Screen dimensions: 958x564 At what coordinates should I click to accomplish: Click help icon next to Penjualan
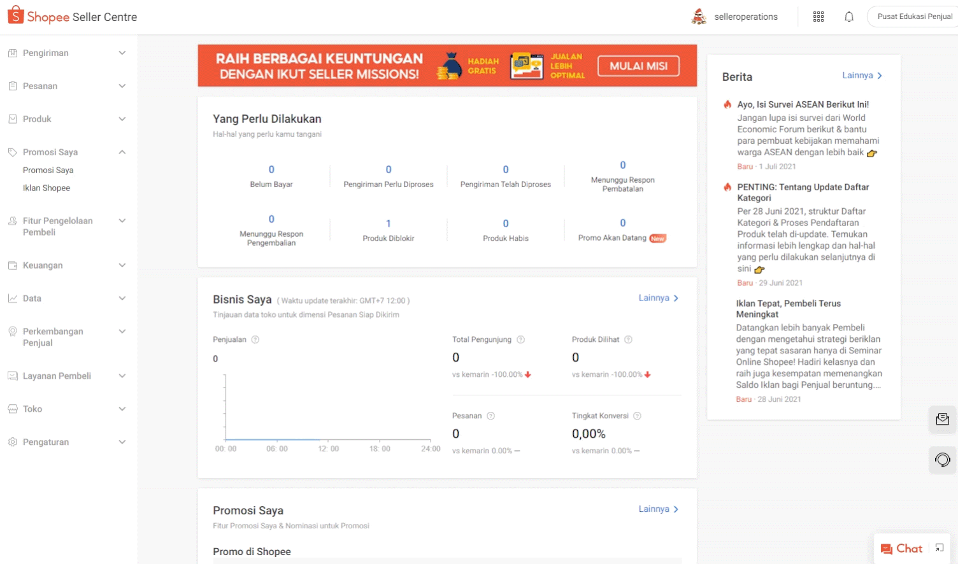tap(255, 340)
